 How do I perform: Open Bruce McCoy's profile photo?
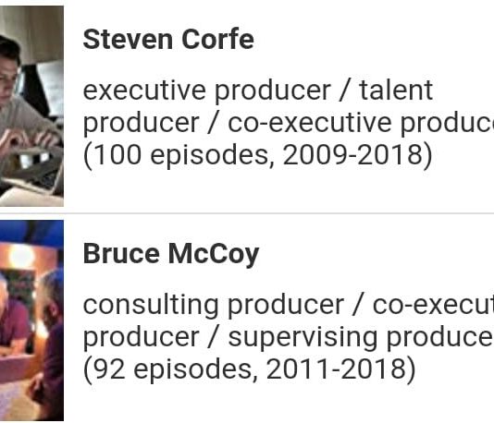coord(31,320)
